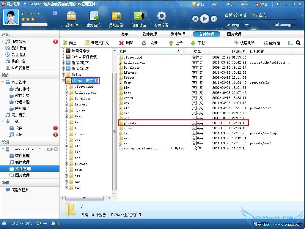
Task: Open 快速跳转 quick jump
Action: [x=244, y=43]
